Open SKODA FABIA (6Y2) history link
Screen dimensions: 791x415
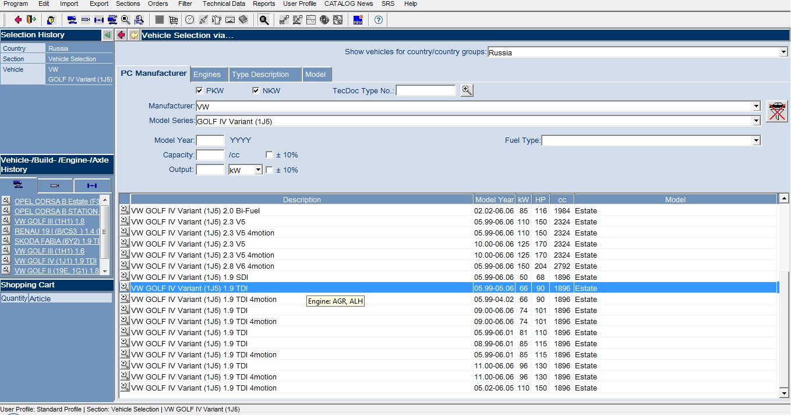pyautogui.click(x=56, y=241)
